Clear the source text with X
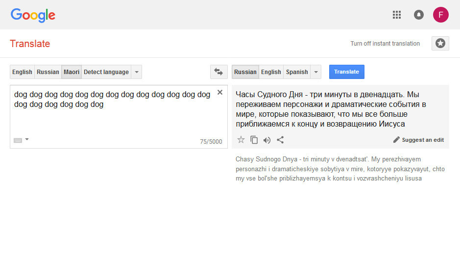 (x=220, y=92)
